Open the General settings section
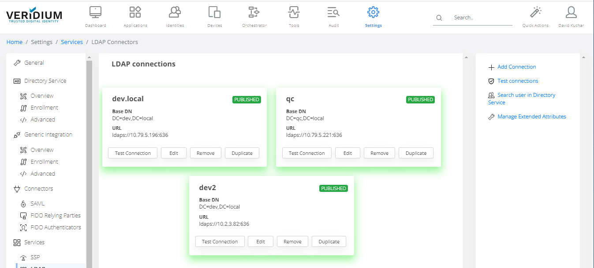 click(x=34, y=63)
